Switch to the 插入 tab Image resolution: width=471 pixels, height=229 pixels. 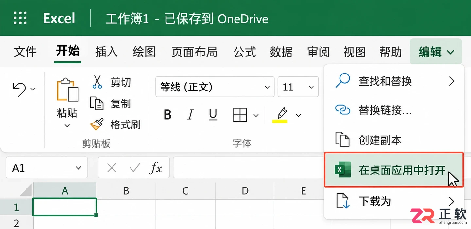(106, 52)
